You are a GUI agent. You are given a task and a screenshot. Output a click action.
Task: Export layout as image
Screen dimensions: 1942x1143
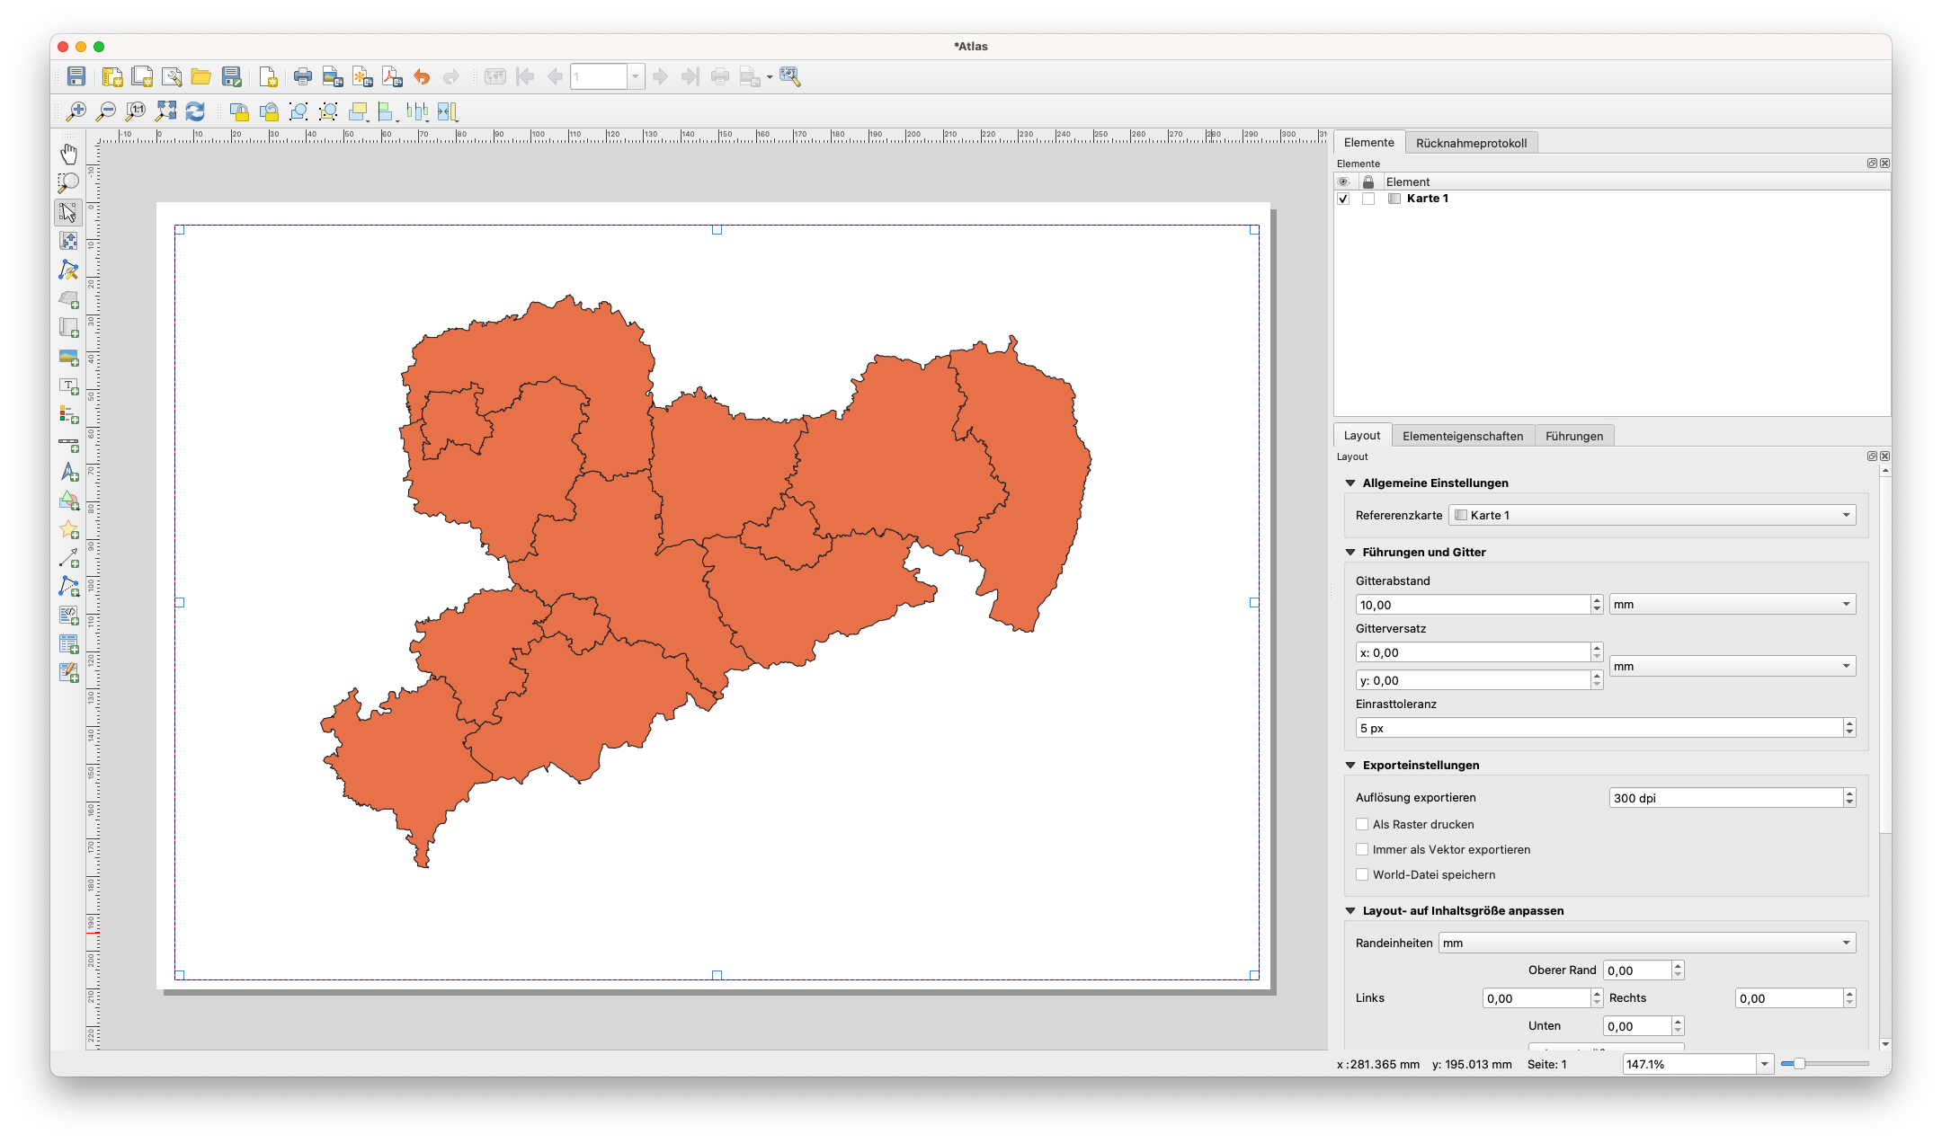(333, 76)
